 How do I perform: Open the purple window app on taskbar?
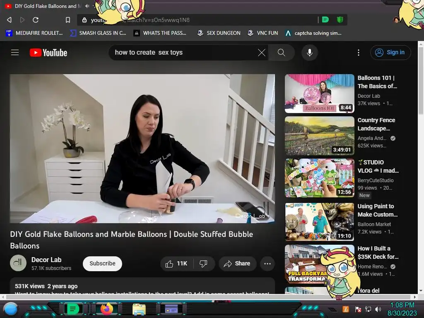[x=171, y=309]
